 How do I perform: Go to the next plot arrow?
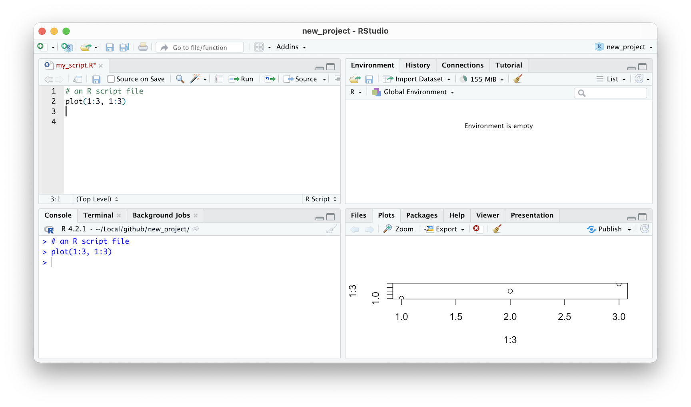(370, 229)
